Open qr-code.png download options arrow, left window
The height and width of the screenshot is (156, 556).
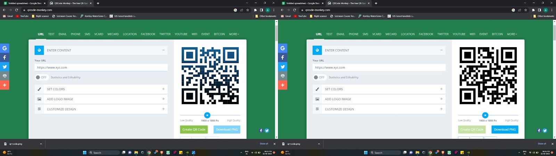pos(41,144)
